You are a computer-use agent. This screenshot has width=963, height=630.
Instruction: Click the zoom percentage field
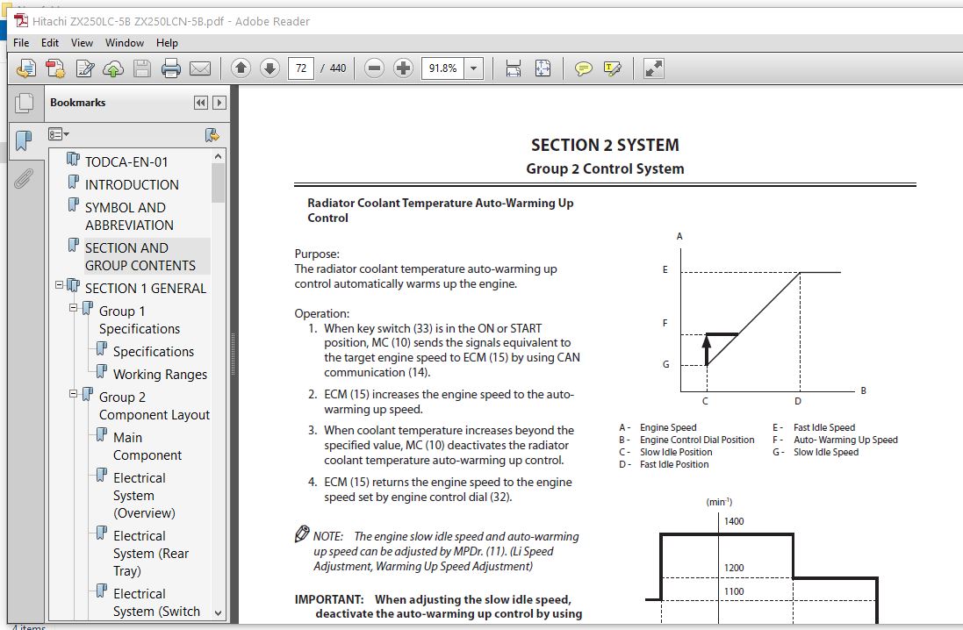tap(442, 68)
